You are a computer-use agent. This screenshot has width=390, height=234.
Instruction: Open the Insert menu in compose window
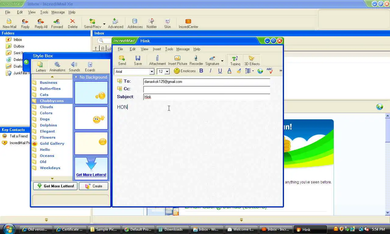[157, 49]
